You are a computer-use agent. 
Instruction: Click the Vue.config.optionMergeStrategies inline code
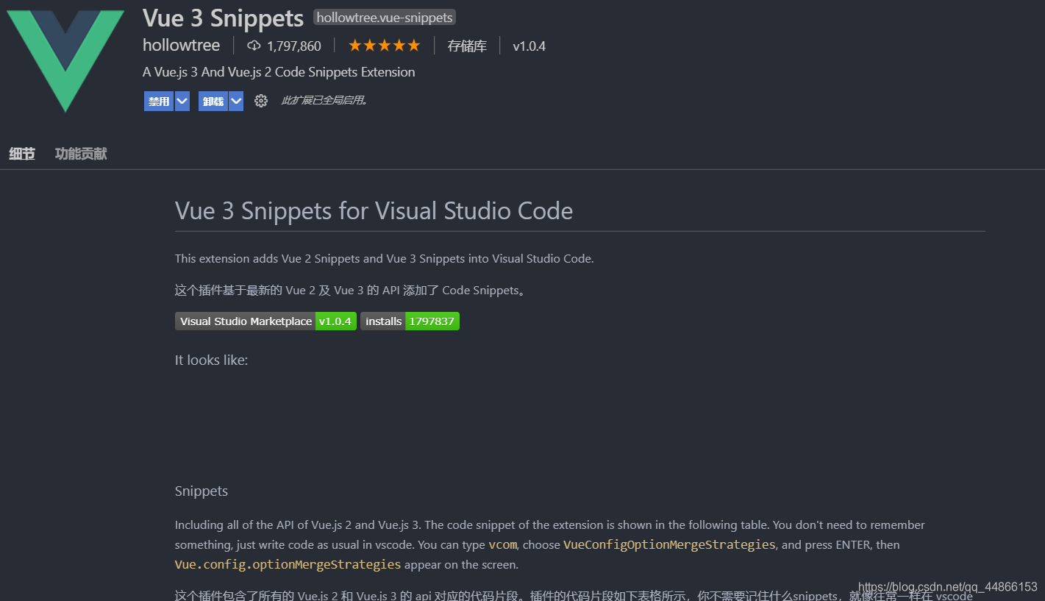tap(288, 565)
